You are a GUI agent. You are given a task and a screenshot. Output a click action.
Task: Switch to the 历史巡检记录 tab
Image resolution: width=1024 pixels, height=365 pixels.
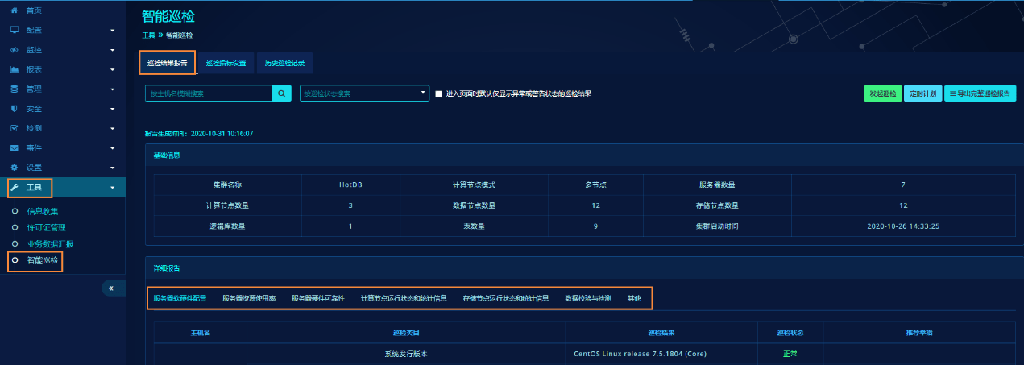coord(284,63)
